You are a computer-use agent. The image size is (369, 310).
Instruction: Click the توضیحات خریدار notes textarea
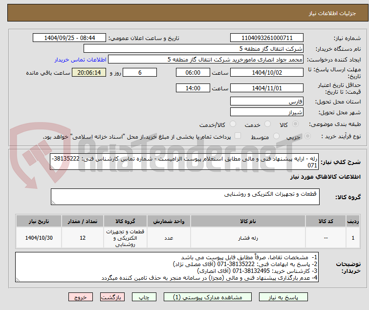tap(167, 267)
